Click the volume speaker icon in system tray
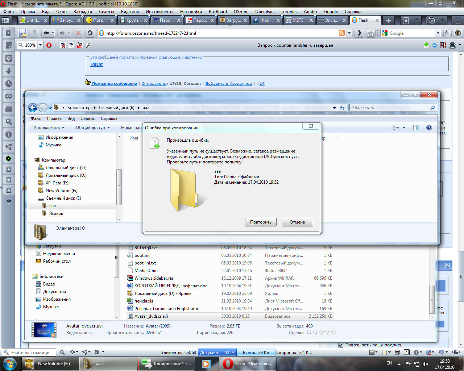 425,364
